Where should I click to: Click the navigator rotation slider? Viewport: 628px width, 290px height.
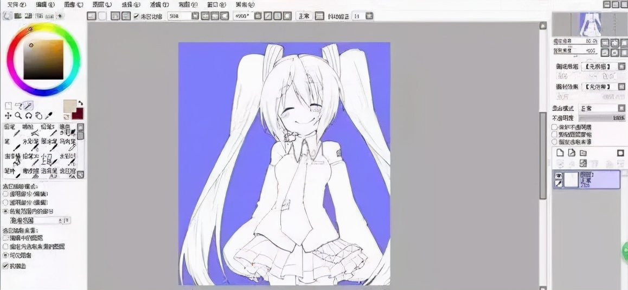click(576, 51)
